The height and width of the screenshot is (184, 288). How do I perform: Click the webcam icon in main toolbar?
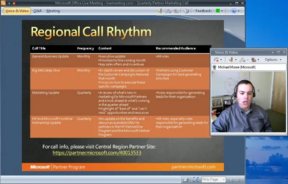coord(176,11)
